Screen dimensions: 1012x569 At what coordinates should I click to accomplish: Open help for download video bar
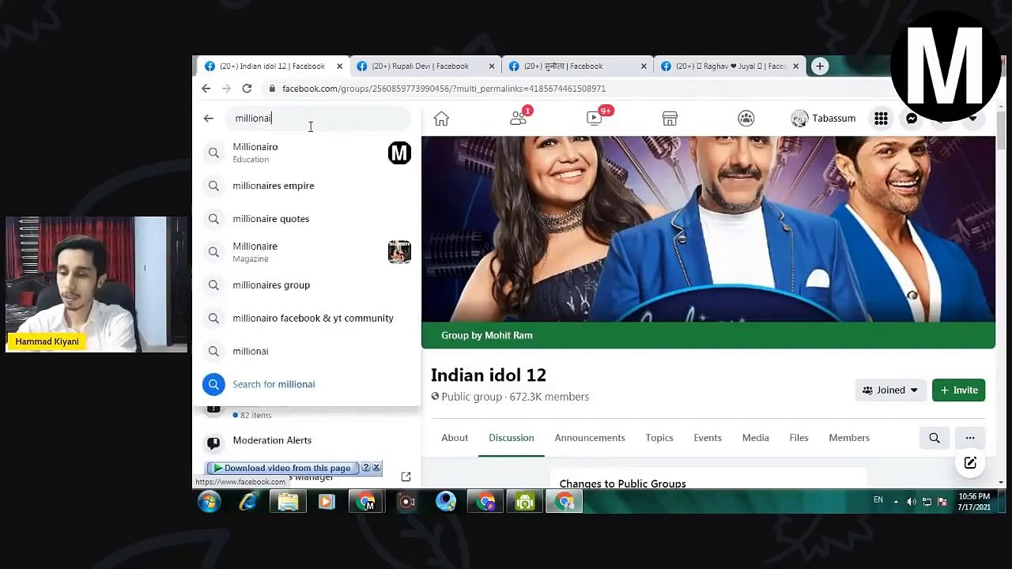pyautogui.click(x=365, y=468)
